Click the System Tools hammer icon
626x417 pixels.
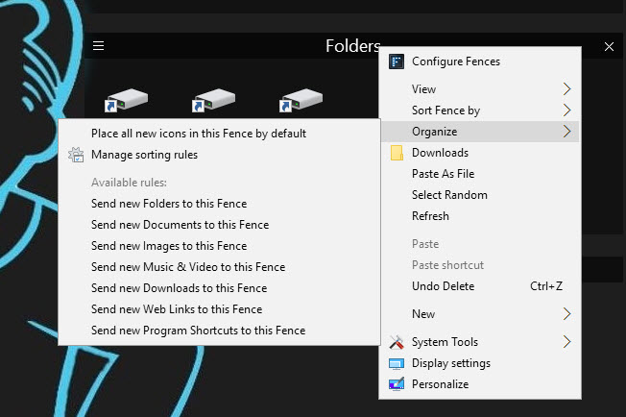click(397, 342)
